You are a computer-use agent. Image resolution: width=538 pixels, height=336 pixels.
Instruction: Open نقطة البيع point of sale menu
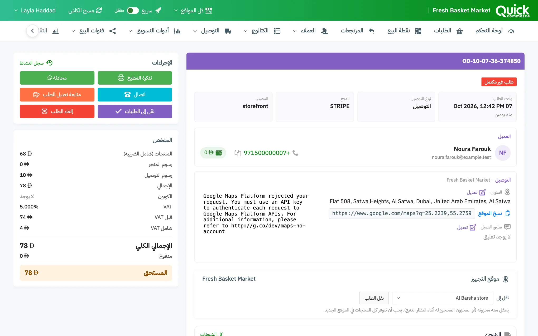point(404,31)
